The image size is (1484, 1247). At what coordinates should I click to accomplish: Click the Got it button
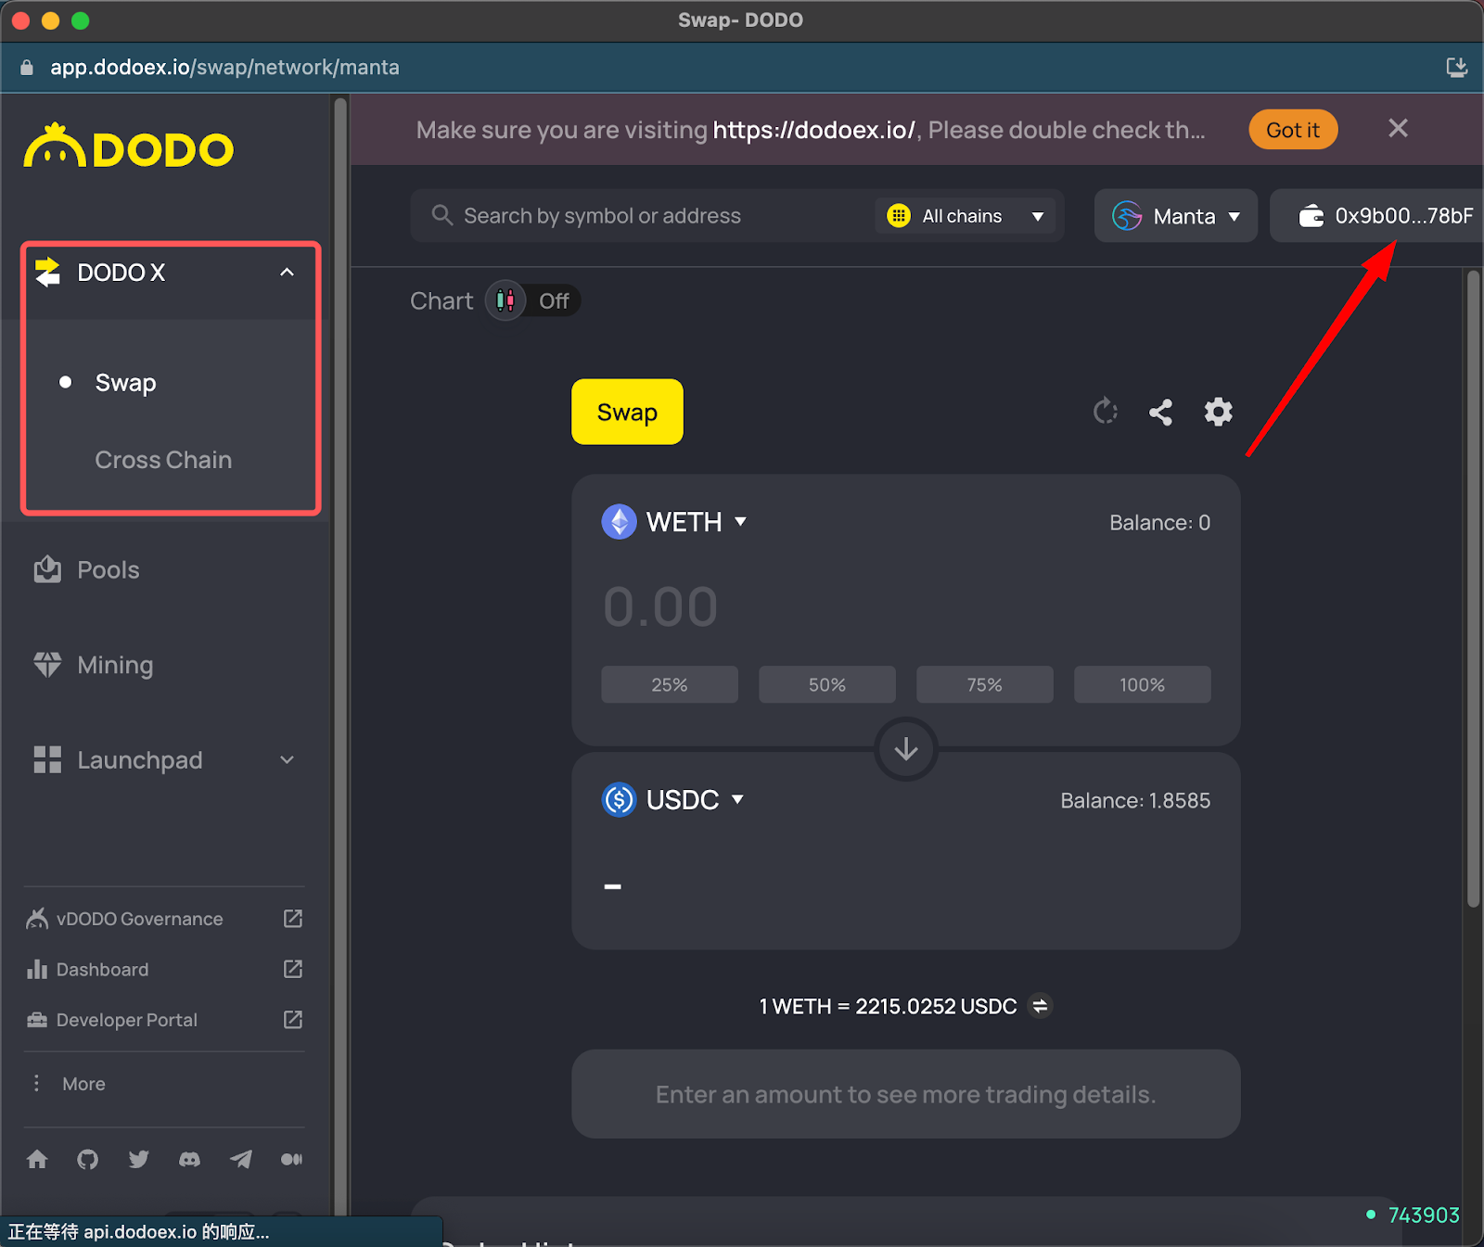(1293, 130)
